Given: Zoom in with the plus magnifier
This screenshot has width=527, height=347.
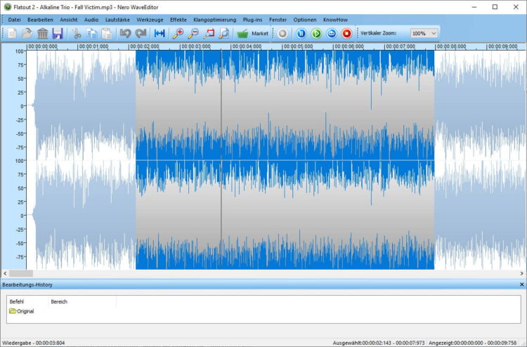Looking at the screenshot, I should click(178, 33).
